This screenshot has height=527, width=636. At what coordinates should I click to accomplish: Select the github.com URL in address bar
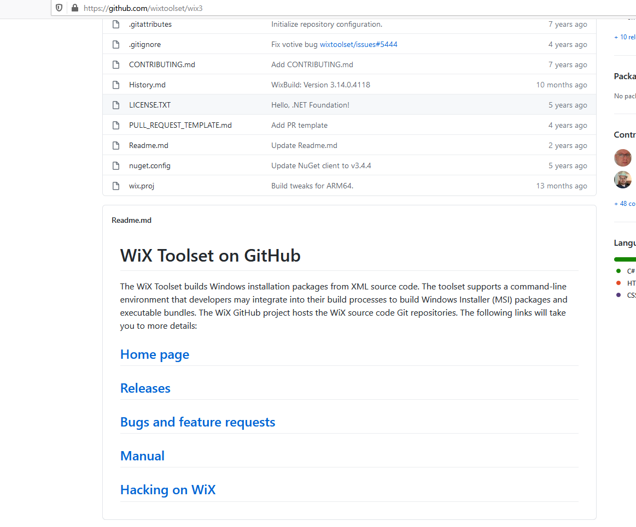click(143, 8)
